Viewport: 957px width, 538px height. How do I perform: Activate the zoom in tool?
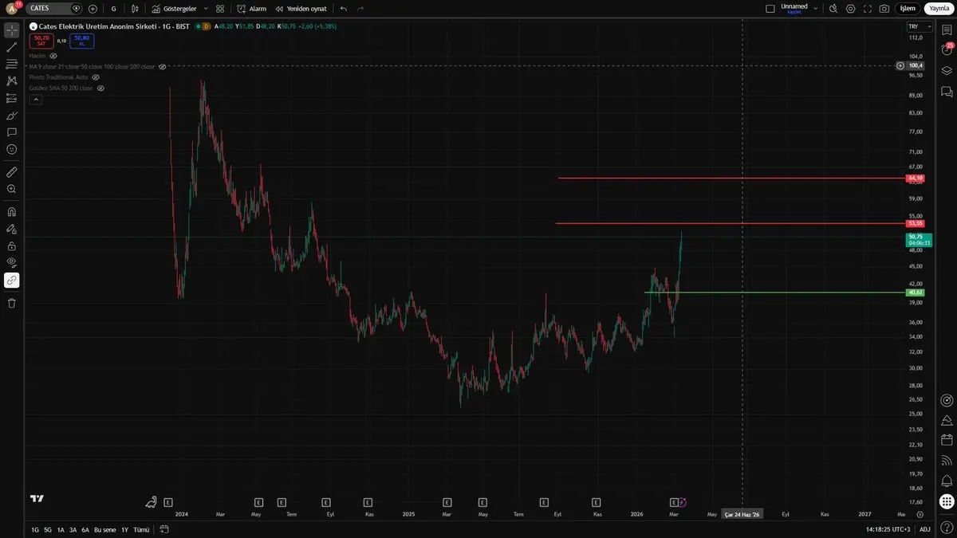tap(12, 189)
